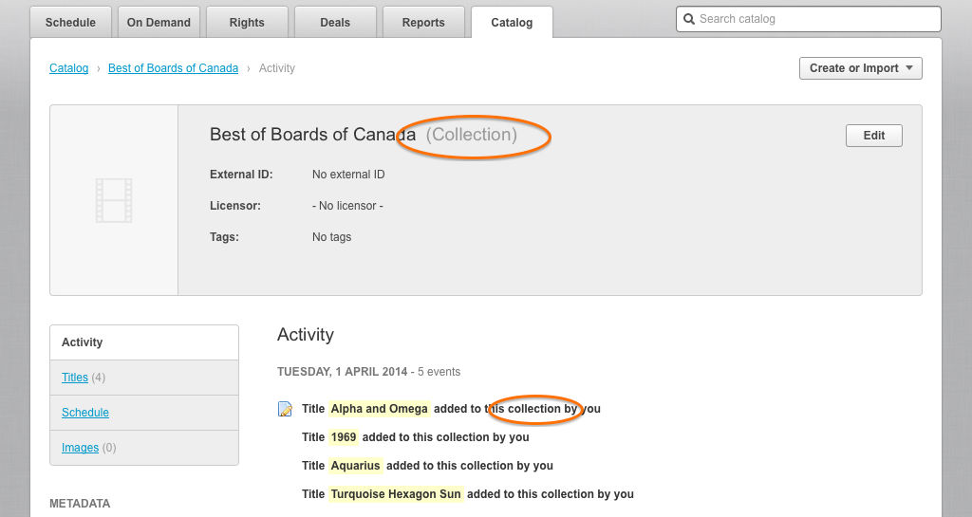
Task: Click the edit note icon beside Alpha and Omega
Action: tap(285, 409)
